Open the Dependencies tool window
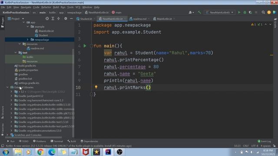278x156 pixels. click(x=89, y=141)
